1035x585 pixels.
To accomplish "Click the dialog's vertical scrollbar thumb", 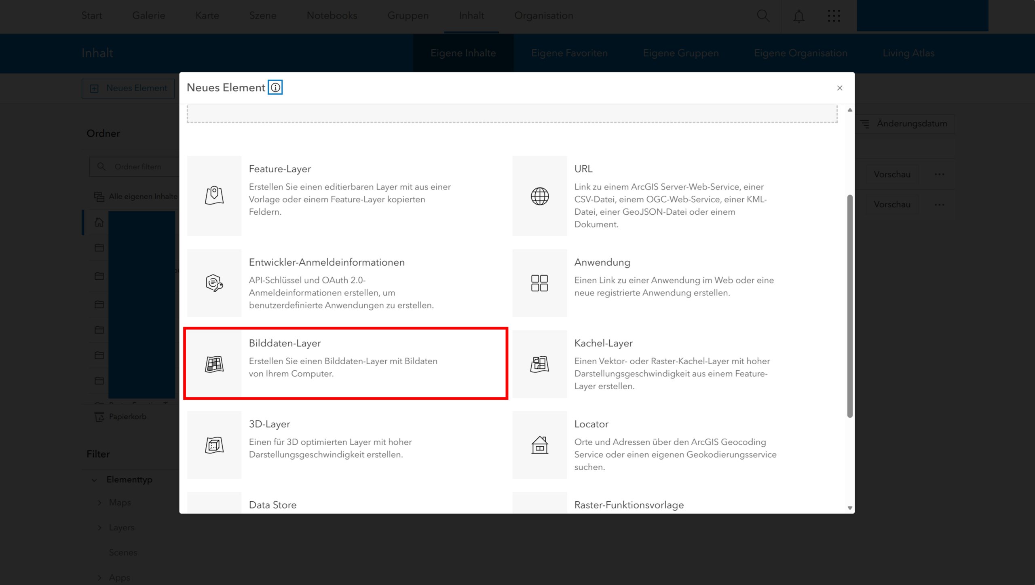I will click(849, 306).
